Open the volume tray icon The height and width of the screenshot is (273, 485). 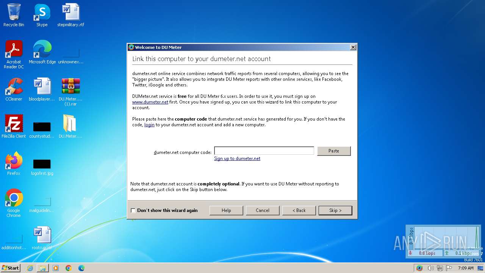click(x=430, y=268)
